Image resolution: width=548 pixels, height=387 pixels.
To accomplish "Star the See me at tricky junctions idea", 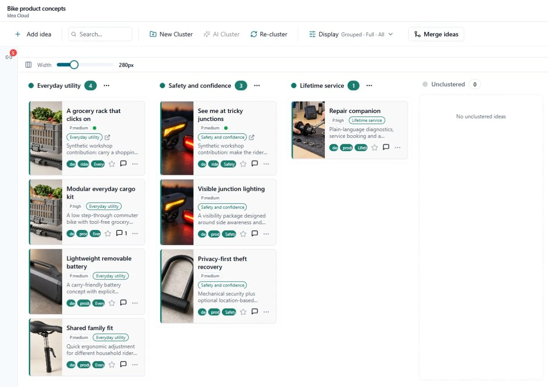I will [243, 164].
